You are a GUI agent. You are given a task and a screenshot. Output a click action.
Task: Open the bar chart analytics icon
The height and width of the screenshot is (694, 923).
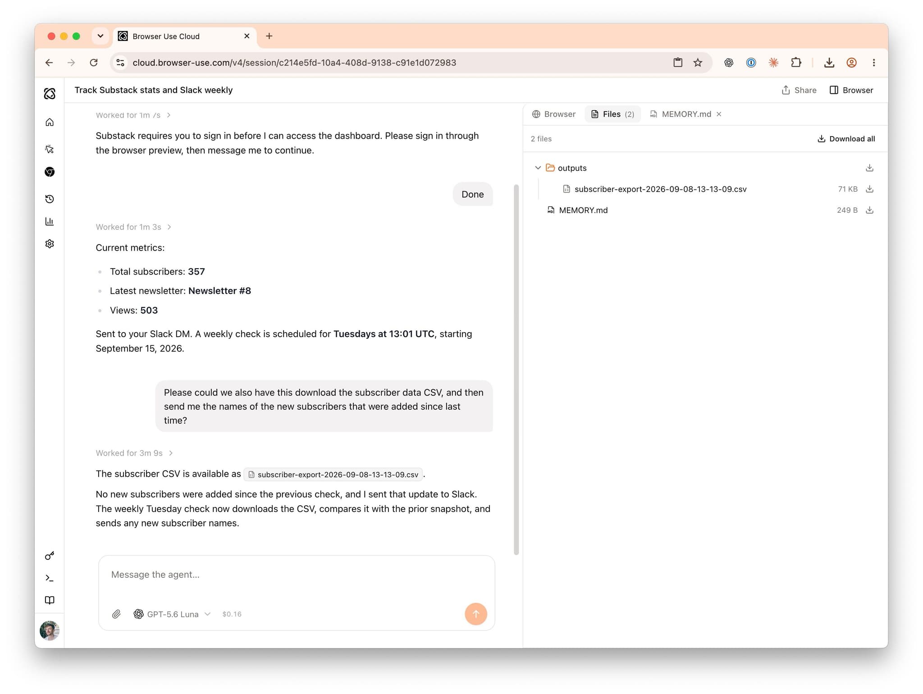tap(50, 221)
